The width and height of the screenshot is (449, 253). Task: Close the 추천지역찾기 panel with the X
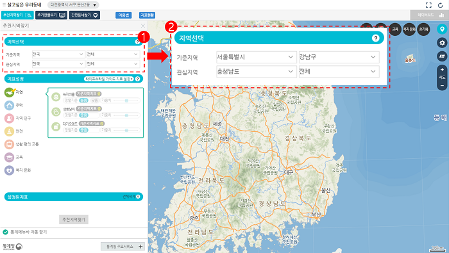click(x=143, y=26)
